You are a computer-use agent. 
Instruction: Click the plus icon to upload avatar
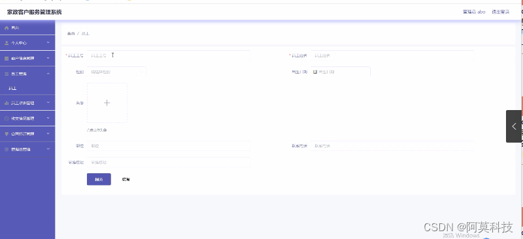click(107, 103)
